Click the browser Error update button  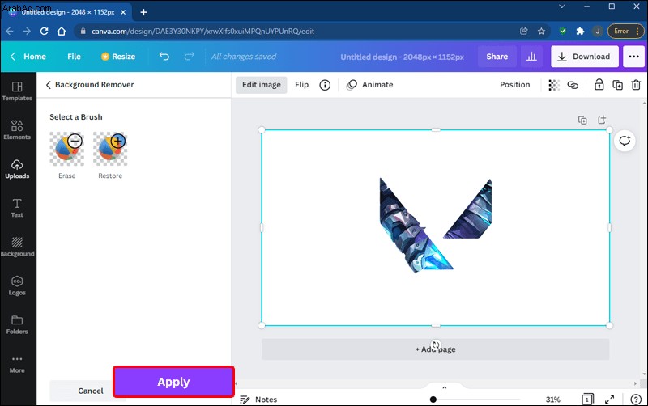tap(625, 31)
